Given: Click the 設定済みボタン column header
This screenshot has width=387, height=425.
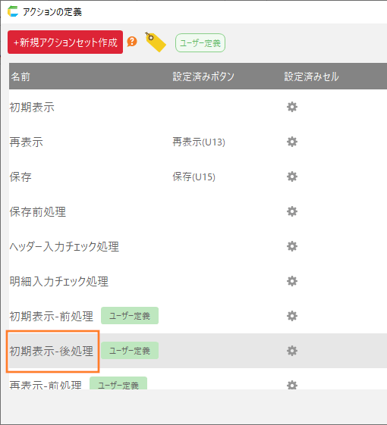Looking at the screenshot, I should tap(203, 77).
